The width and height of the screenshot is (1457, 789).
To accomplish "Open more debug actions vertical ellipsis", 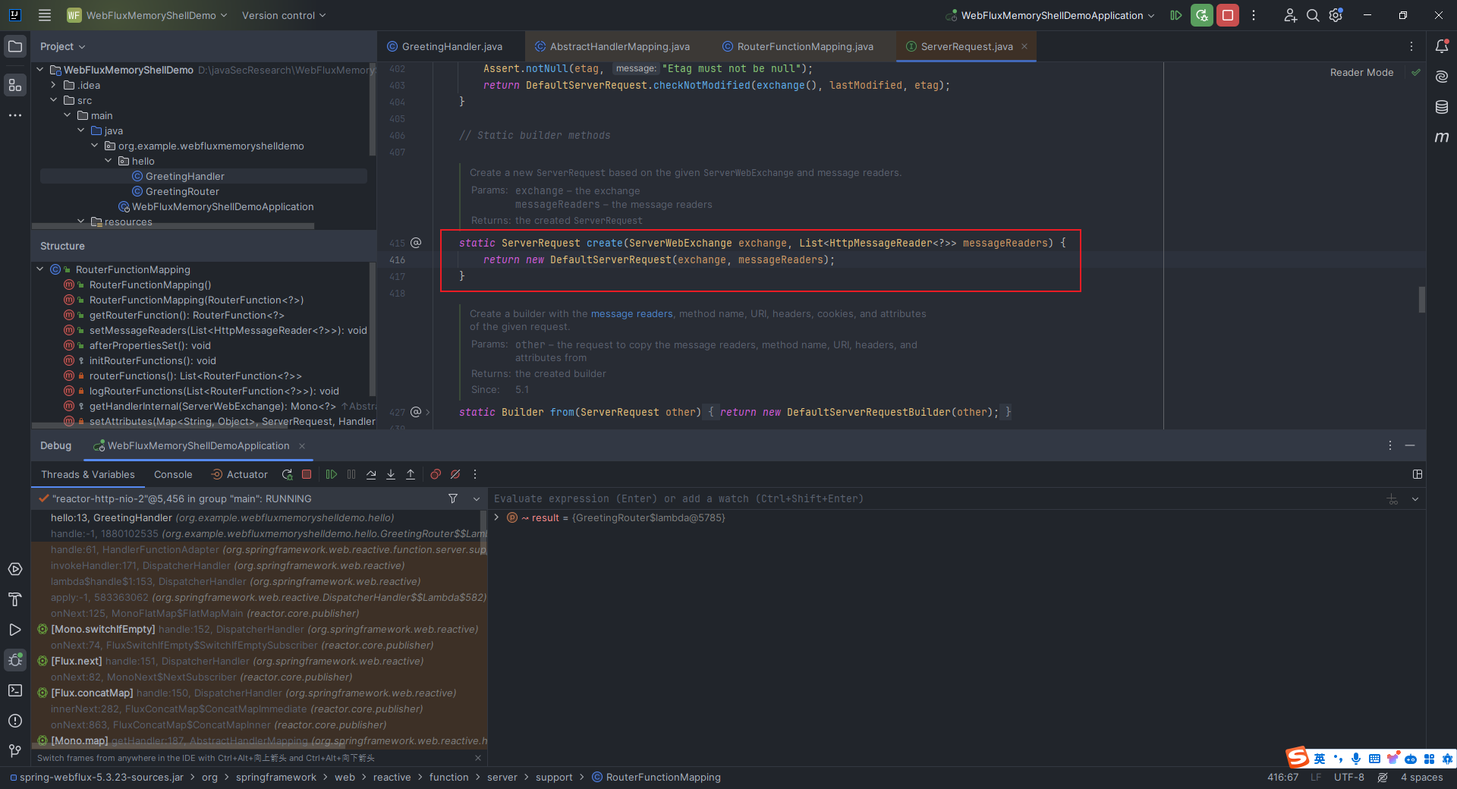I will tap(475, 474).
